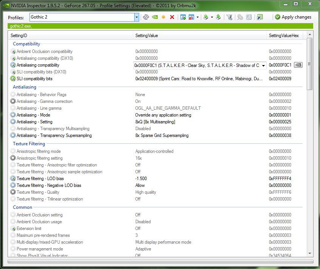320x269 pixels.
Task: Select Antialiasing - Transparency Multisampling row
Action: tap(156, 129)
